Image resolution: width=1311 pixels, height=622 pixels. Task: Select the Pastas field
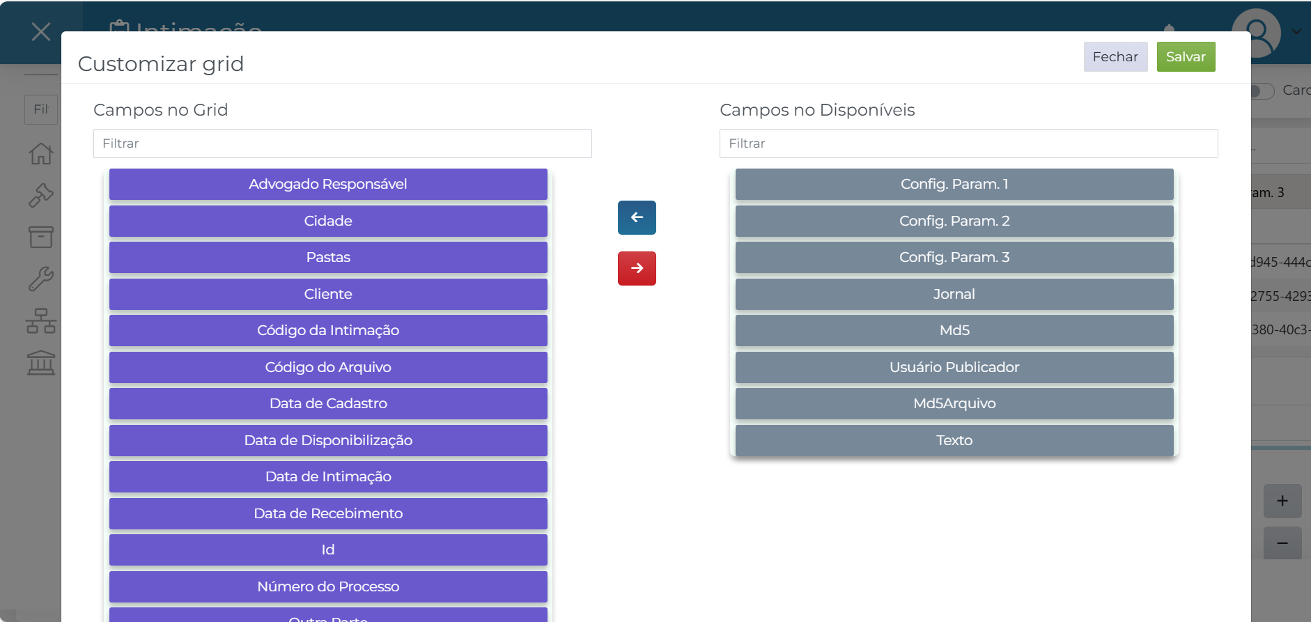click(x=328, y=258)
